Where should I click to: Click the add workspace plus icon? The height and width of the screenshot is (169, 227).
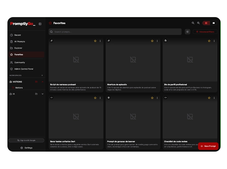pos(42,76)
